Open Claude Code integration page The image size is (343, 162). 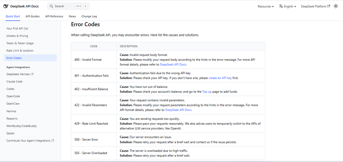(14, 82)
